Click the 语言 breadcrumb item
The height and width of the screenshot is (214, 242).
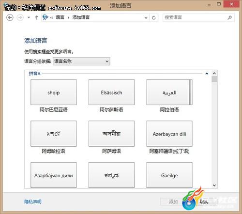coord(60,17)
